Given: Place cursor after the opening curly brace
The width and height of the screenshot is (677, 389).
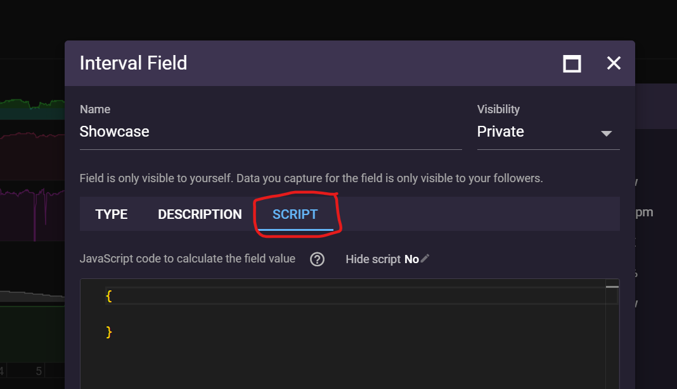Looking at the screenshot, I should tap(113, 297).
